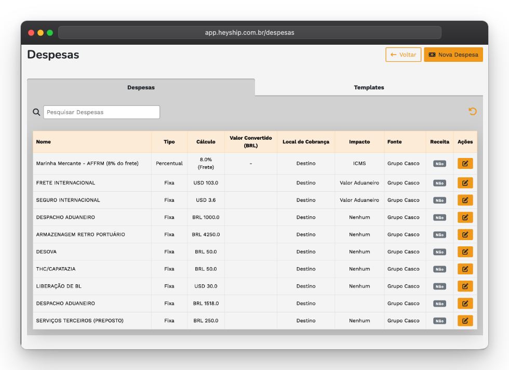Click the search magnifier icon
The height and width of the screenshot is (370, 509).
point(36,112)
